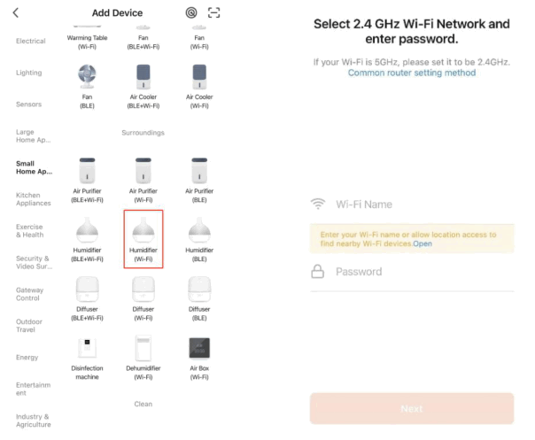The height and width of the screenshot is (440, 535).
Task: Switch to the Lighting category
Action: tap(29, 73)
